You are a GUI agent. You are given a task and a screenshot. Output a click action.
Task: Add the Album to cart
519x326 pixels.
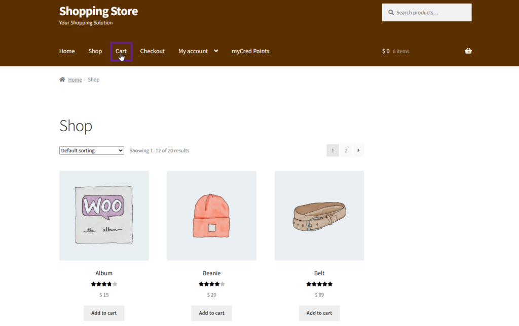(104, 313)
